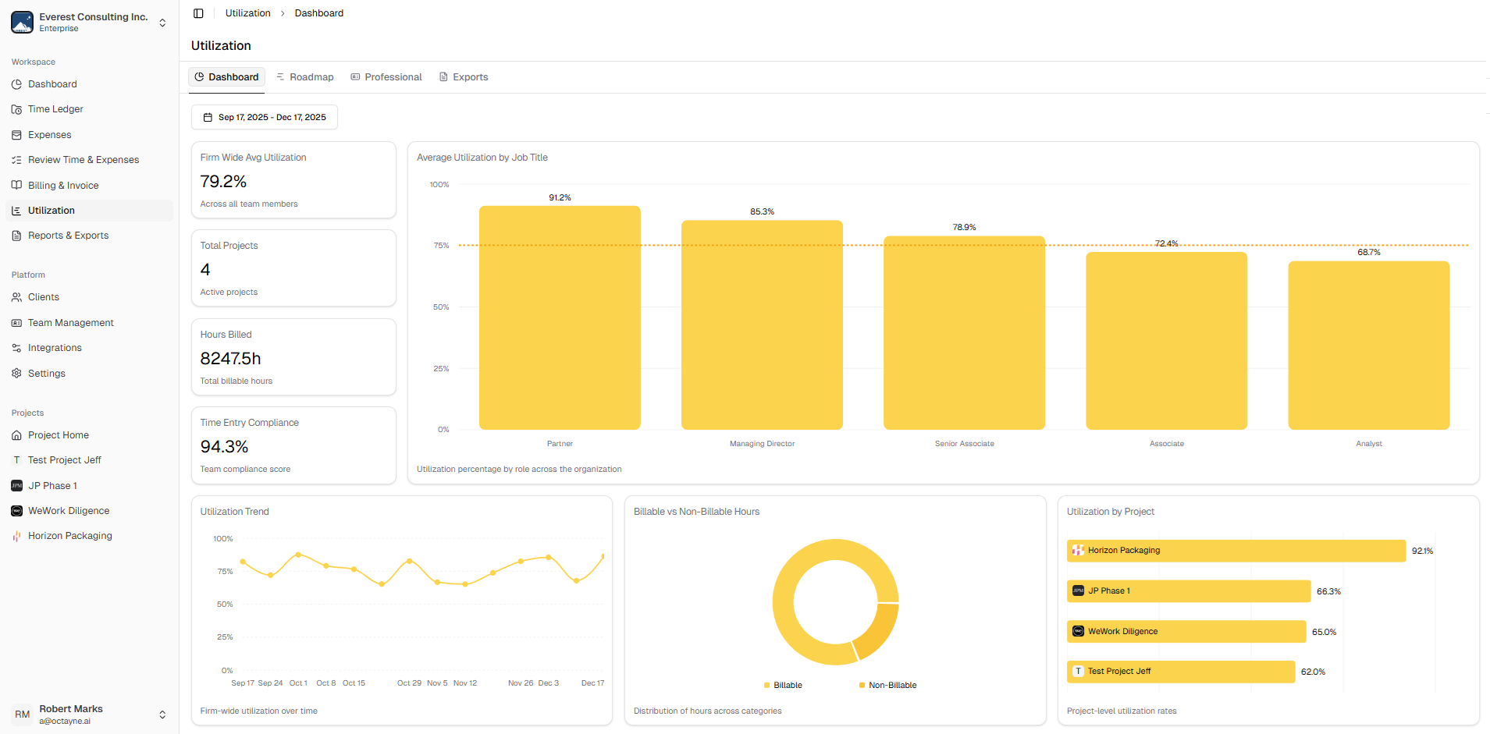This screenshot has height=734, width=1490.
Task: Click the Settings gear icon
Action: click(x=16, y=374)
